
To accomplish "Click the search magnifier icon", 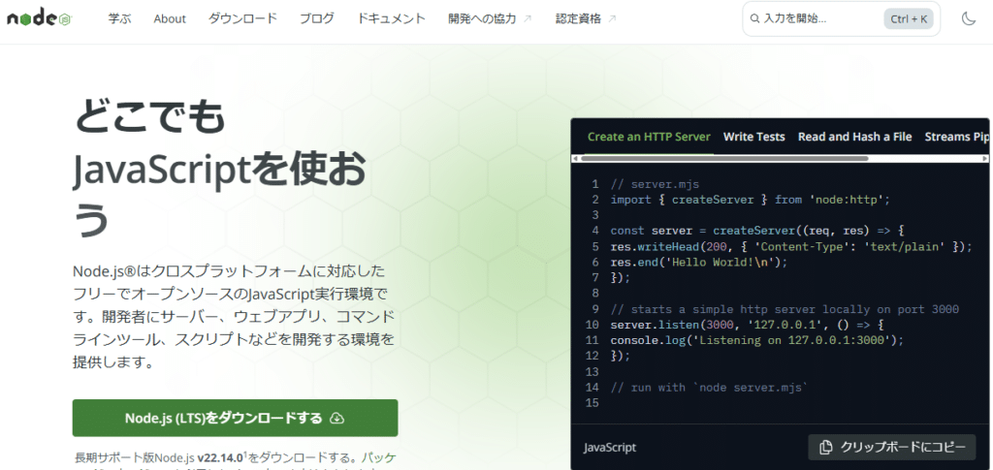I will (754, 19).
